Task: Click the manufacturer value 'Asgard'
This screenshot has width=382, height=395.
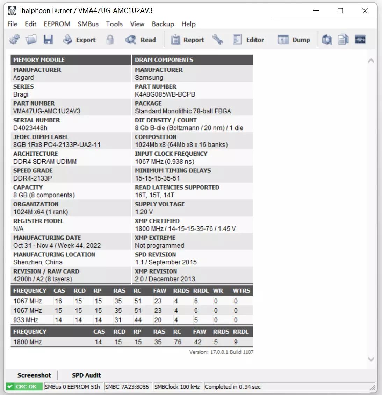Action: [x=23, y=78]
